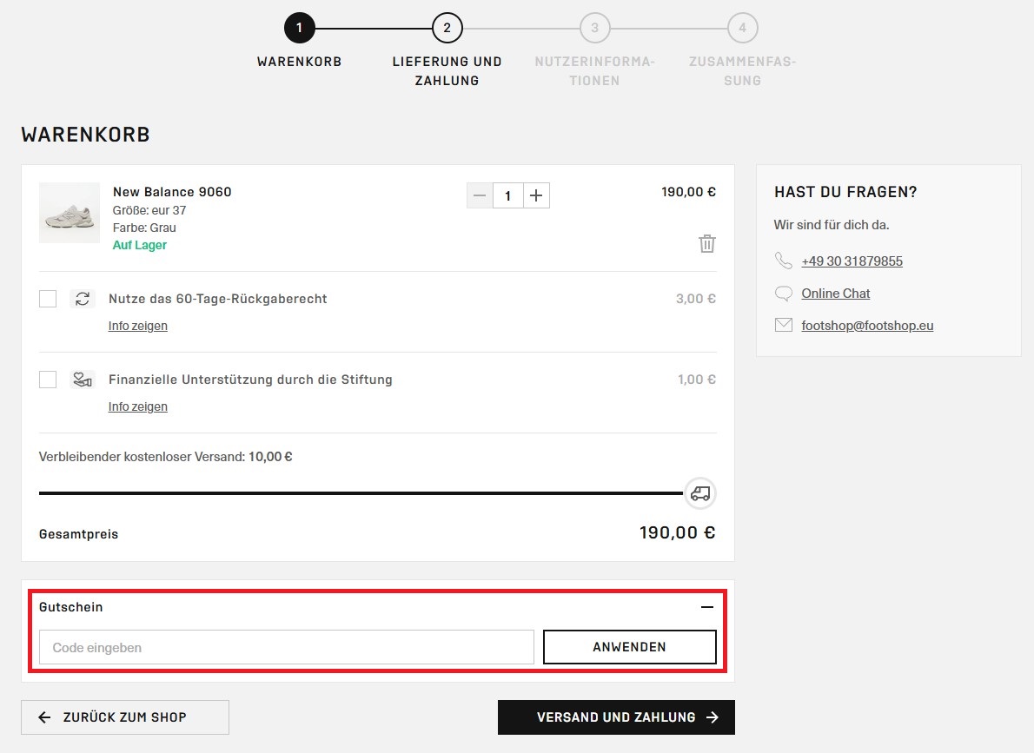Call support number +49 30 31879855
The width and height of the screenshot is (1034, 753).
852,261
